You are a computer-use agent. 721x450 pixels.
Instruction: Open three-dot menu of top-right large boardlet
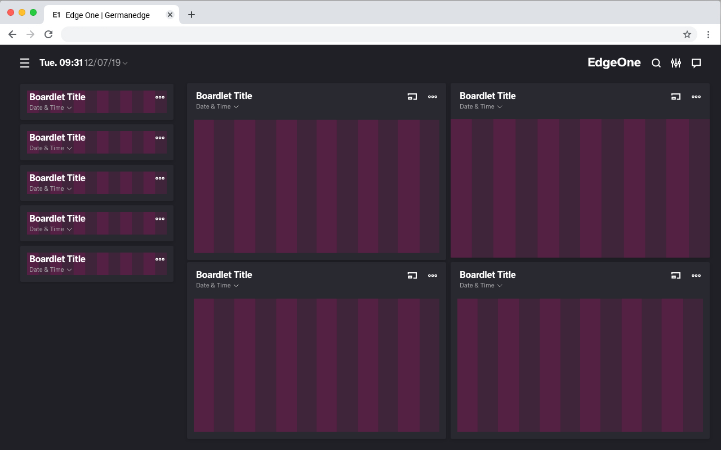696,97
